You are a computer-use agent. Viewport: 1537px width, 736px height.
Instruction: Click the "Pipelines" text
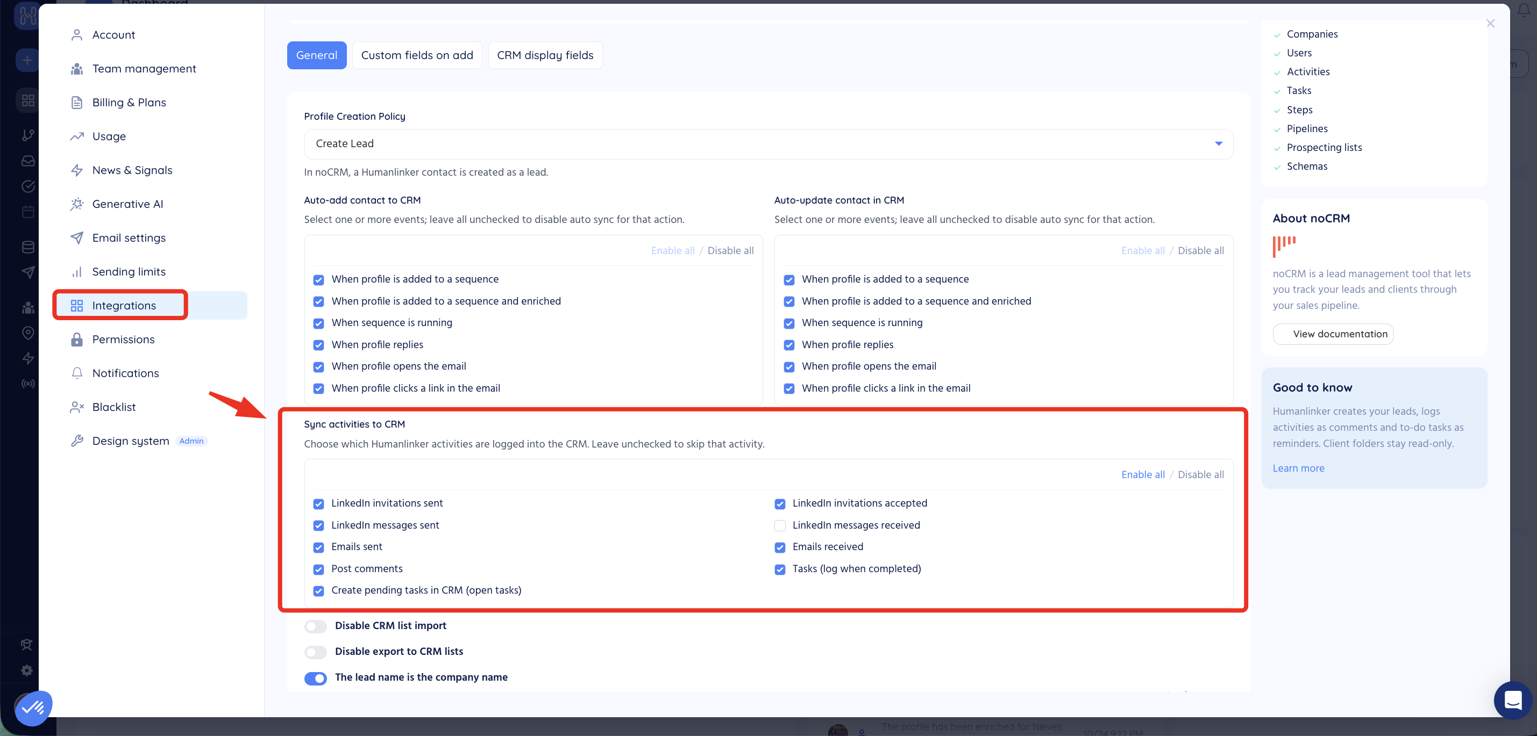pos(1307,129)
